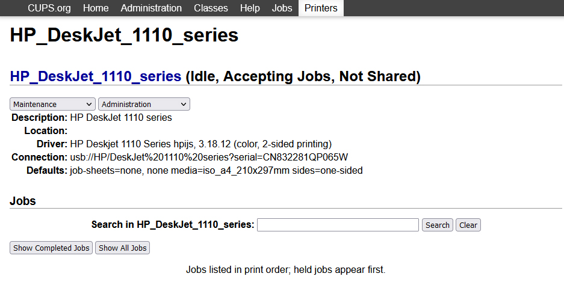Show completed jobs for this printer
The height and width of the screenshot is (303, 564).
pos(51,248)
